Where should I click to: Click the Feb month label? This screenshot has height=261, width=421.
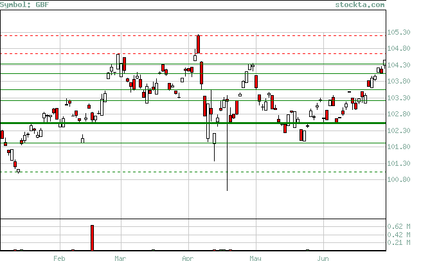(59, 258)
